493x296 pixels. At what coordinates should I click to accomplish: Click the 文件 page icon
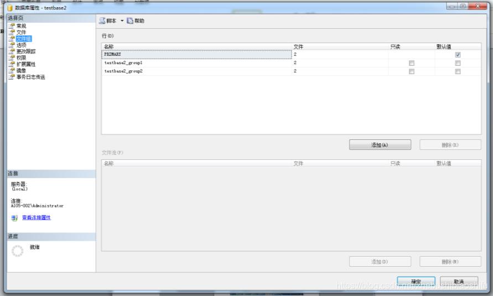tap(12, 32)
